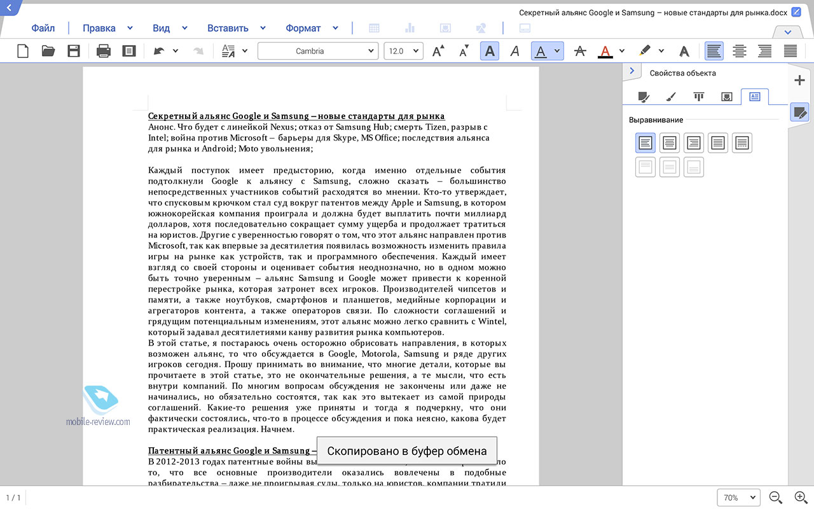Select right alignment in the Выравнивание panel

(694, 143)
